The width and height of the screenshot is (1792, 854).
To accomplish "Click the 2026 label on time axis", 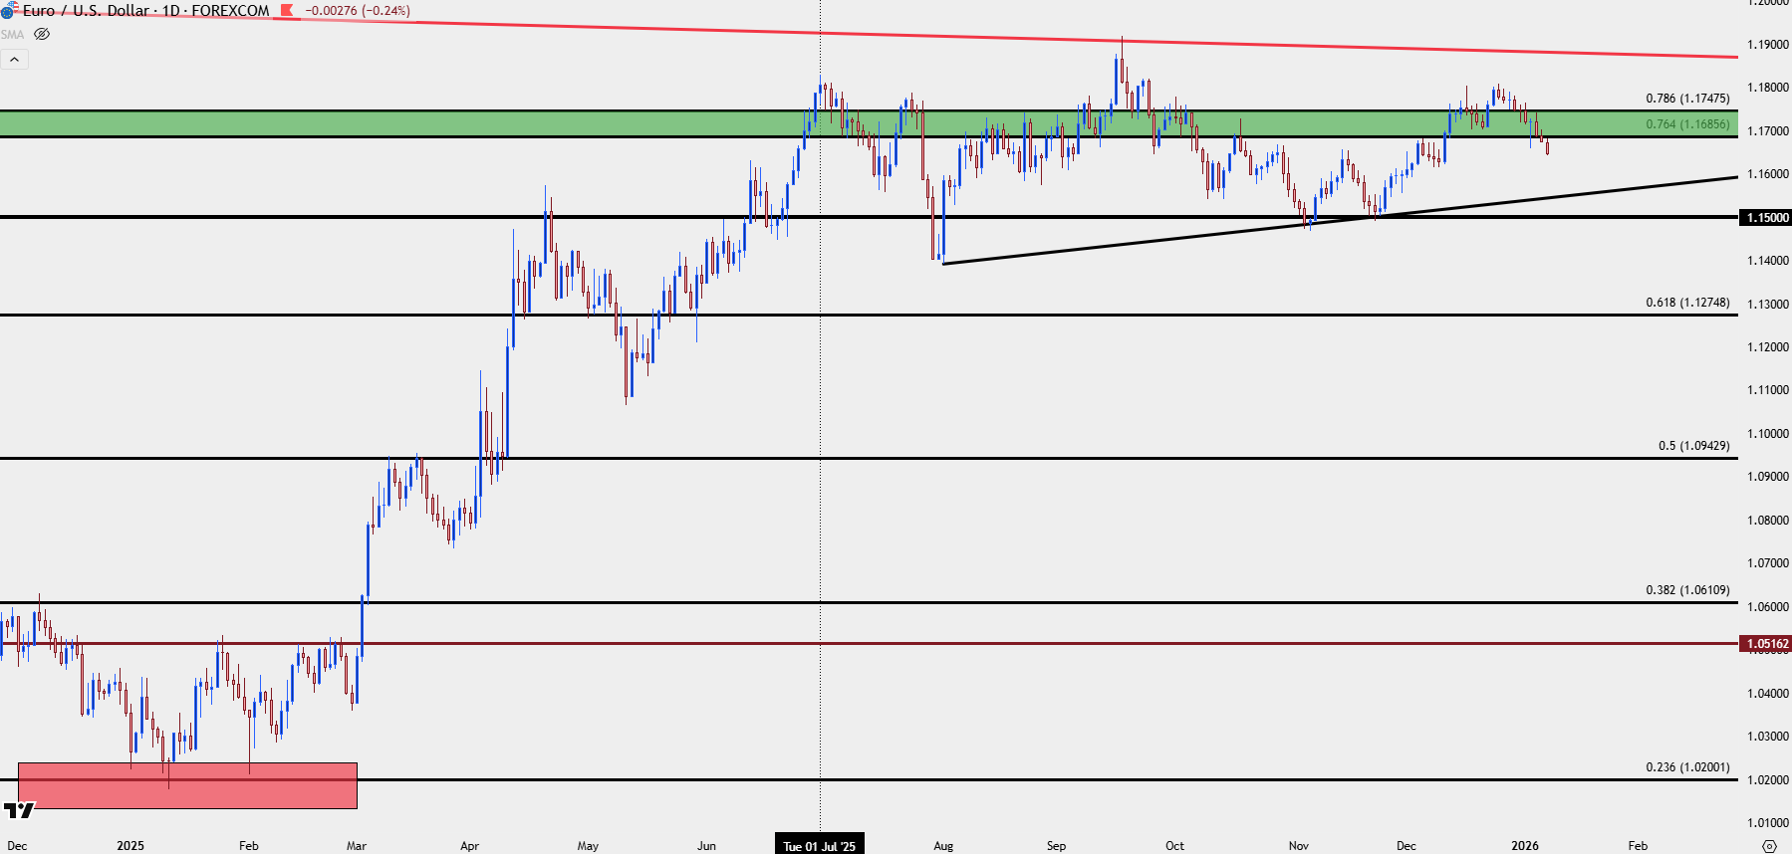I will [x=1525, y=846].
